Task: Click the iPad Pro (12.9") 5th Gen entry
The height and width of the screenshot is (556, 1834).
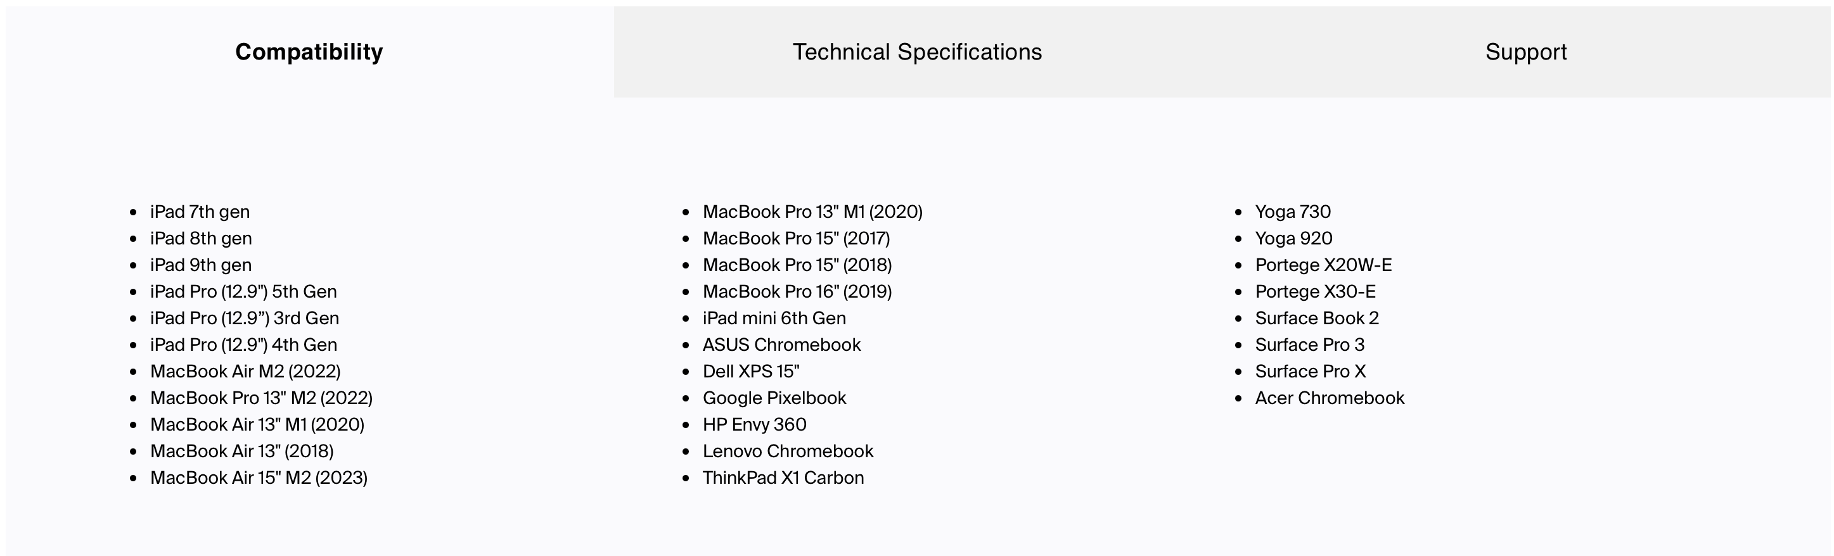Action: 243,291
